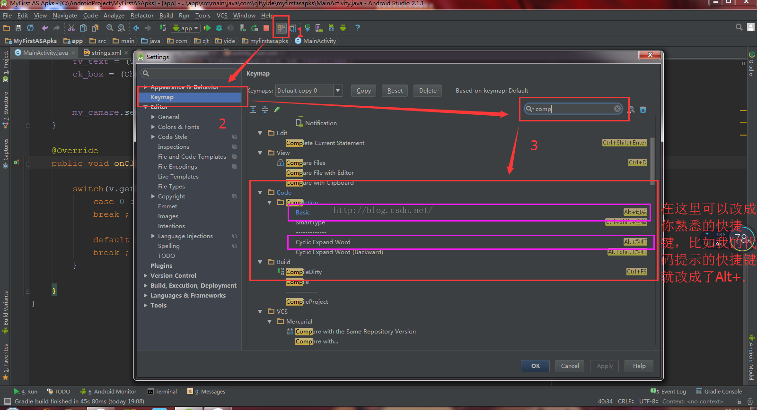757x410 pixels.
Task: Open the VCS menu
Action: coord(222,16)
